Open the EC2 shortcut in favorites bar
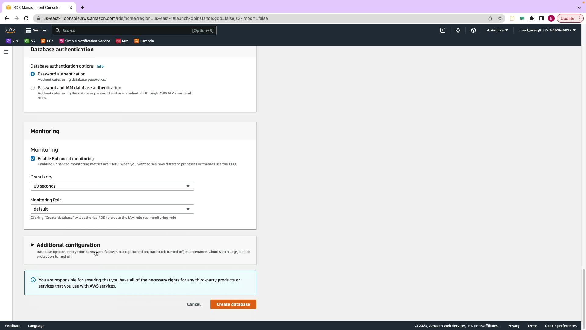Screen dimensions: 586x330 pyautogui.click(x=47, y=41)
